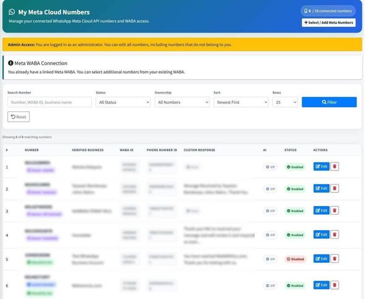Delete number in row 6 via trash icon
Viewport: 370px width, 299px height.
tap(335, 285)
